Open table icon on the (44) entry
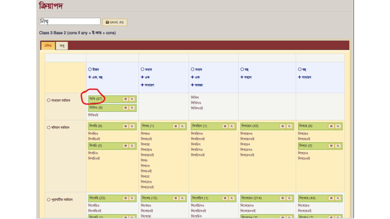Image resolution: width=390 pixels, height=219 pixels. tap(331, 198)
